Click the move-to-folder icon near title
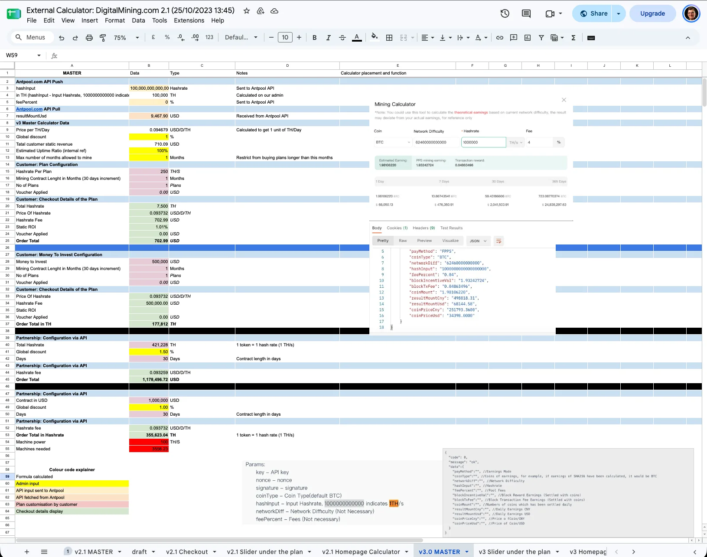Viewport: 707px width, 557px height. pyautogui.click(x=261, y=11)
